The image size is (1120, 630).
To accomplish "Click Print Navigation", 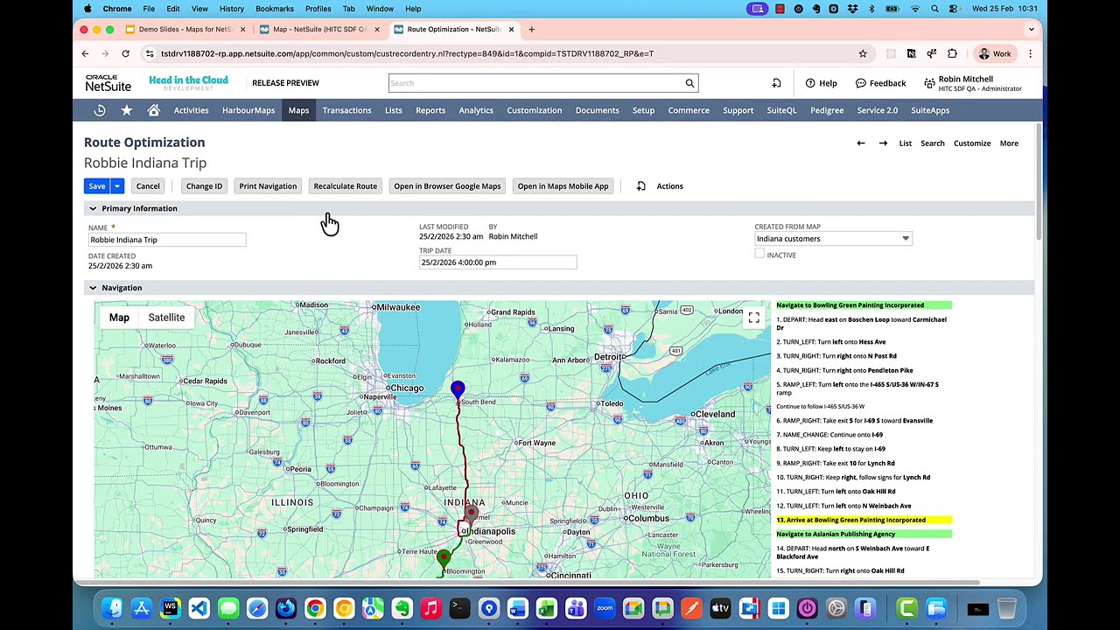I will (268, 185).
